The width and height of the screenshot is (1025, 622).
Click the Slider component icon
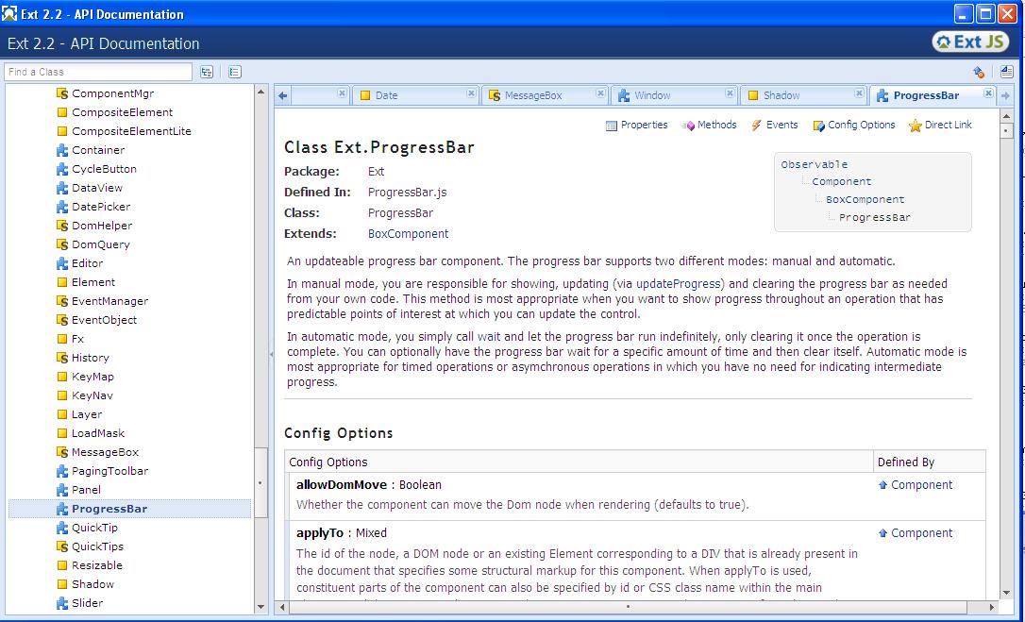tap(62, 603)
